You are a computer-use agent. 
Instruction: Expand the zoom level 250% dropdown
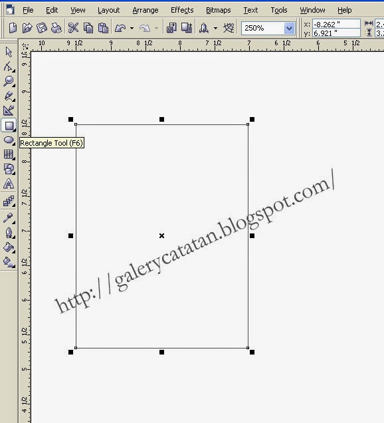[x=289, y=28]
